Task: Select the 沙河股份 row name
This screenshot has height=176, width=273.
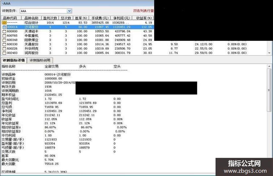Action: pyautogui.click(x=31, y=27)
